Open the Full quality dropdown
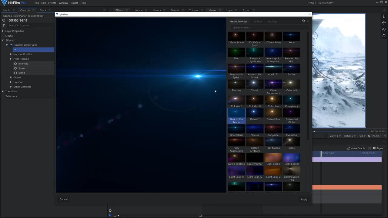The height and width of the screenshot is (218, 388). pos(362,136)
